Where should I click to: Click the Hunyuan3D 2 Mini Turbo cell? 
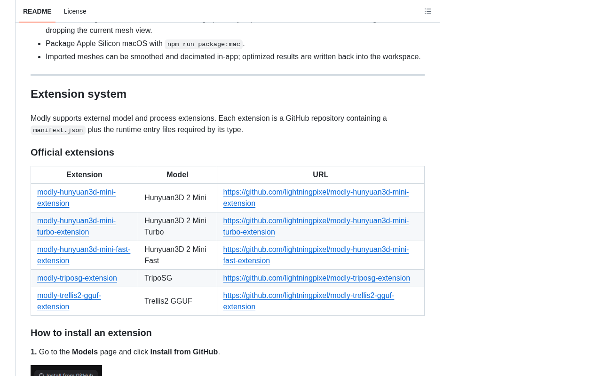click(x=177, y=227)
